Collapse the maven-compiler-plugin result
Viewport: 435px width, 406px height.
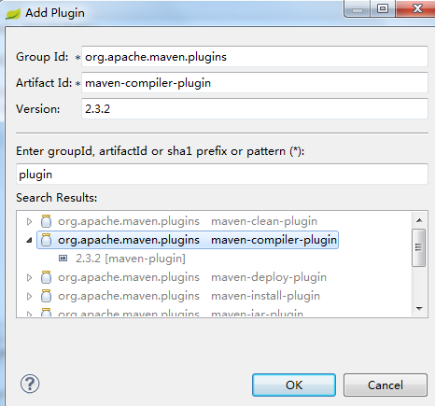coord(29,240)
